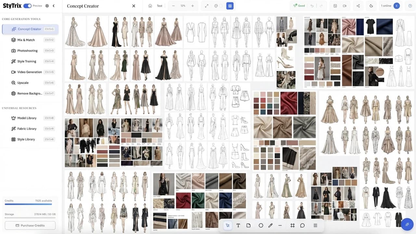Toggle the blue grid view button
416x234 pixels.
(x=230, y=6)
